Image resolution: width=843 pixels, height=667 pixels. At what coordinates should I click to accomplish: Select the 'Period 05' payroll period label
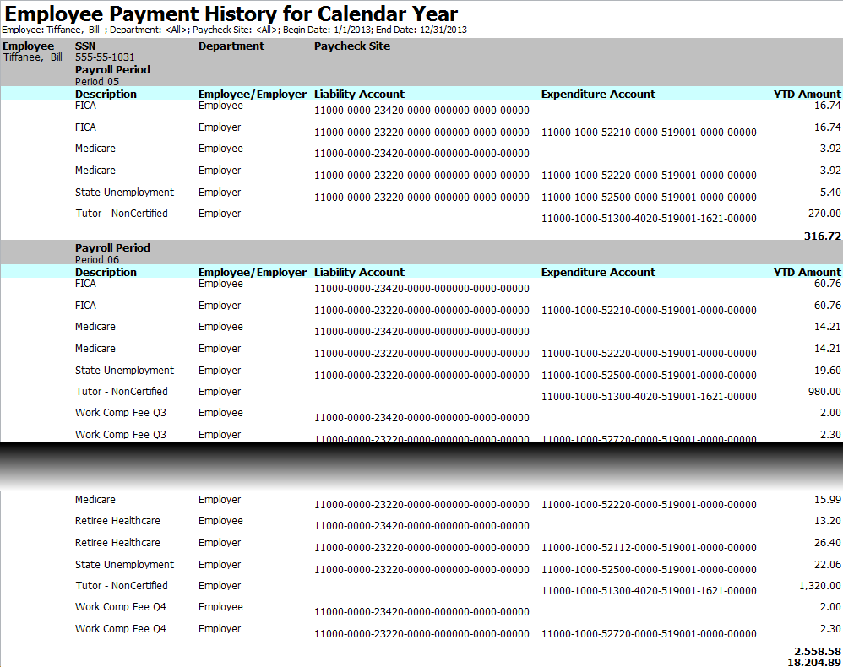pyautogui.click(x=97, y=82)
